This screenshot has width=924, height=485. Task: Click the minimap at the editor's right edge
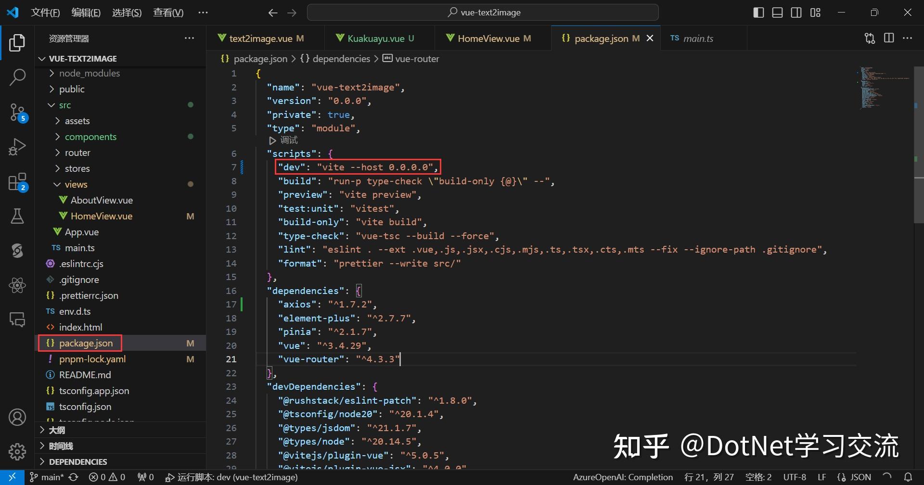click(x=882, y=89)
